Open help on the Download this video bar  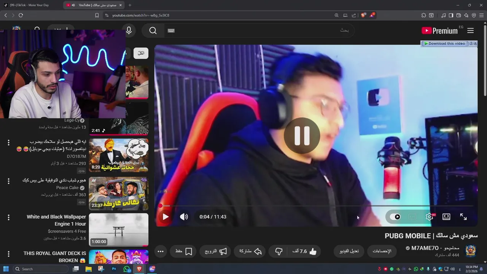pyautogui.click(x=471, y=43)
